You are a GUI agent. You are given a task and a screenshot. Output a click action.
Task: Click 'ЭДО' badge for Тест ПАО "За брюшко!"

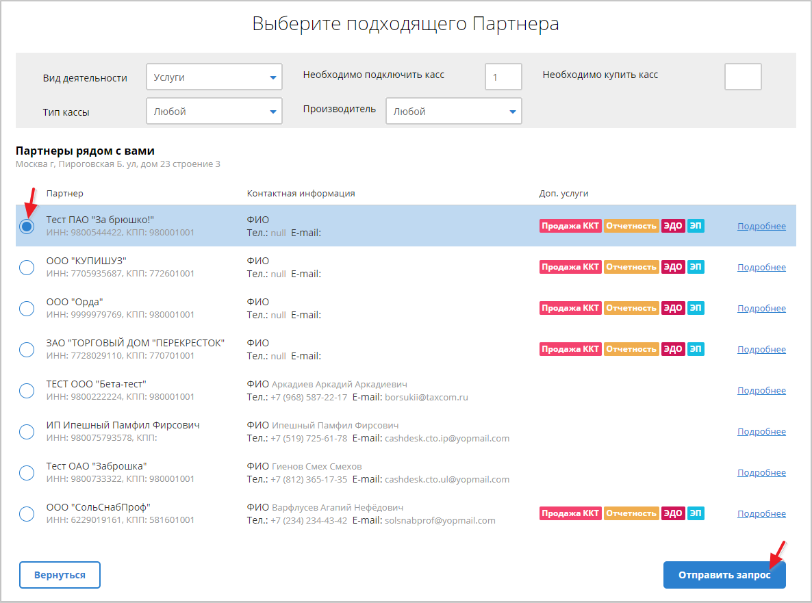(673, 226)
